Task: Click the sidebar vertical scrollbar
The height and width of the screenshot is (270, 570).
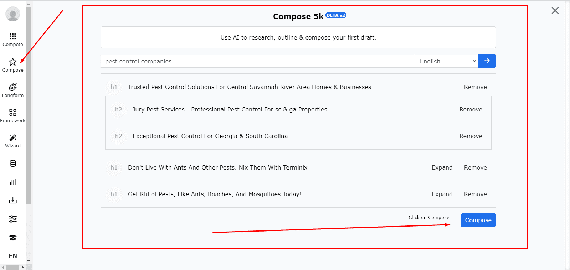Action: pos(29,105)
